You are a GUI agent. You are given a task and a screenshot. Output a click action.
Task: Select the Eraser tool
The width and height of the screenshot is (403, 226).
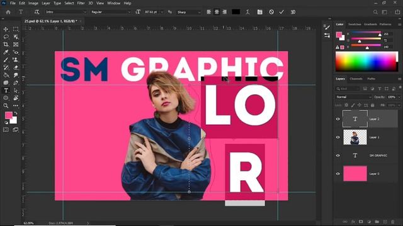[16, 67]
